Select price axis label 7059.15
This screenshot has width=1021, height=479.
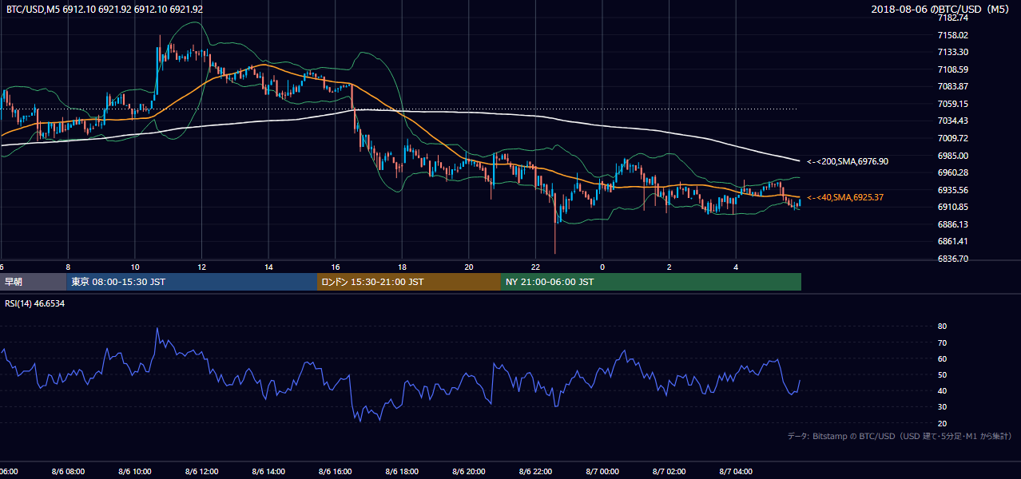953,104
